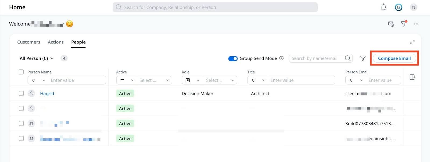
Task: Click Person Email Enter value field
Action: [384, 80]
